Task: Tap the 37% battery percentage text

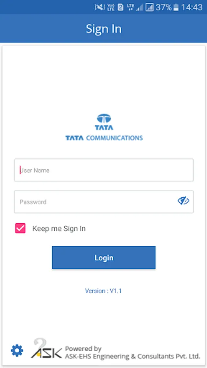Action: 164,7
